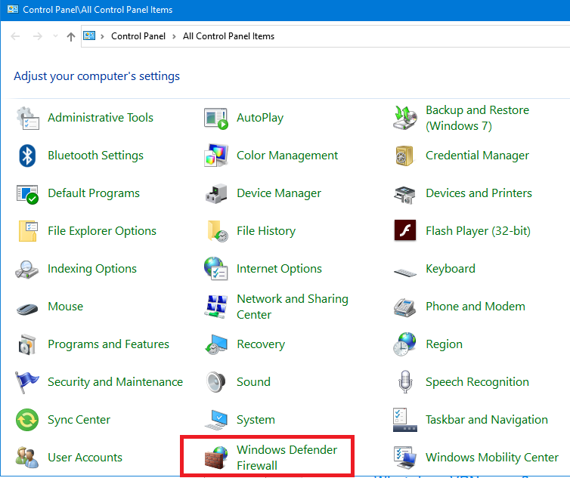Click the Bluetooth Settings icon
This screenshot has width=570, height=478.
tap(28, 156)
